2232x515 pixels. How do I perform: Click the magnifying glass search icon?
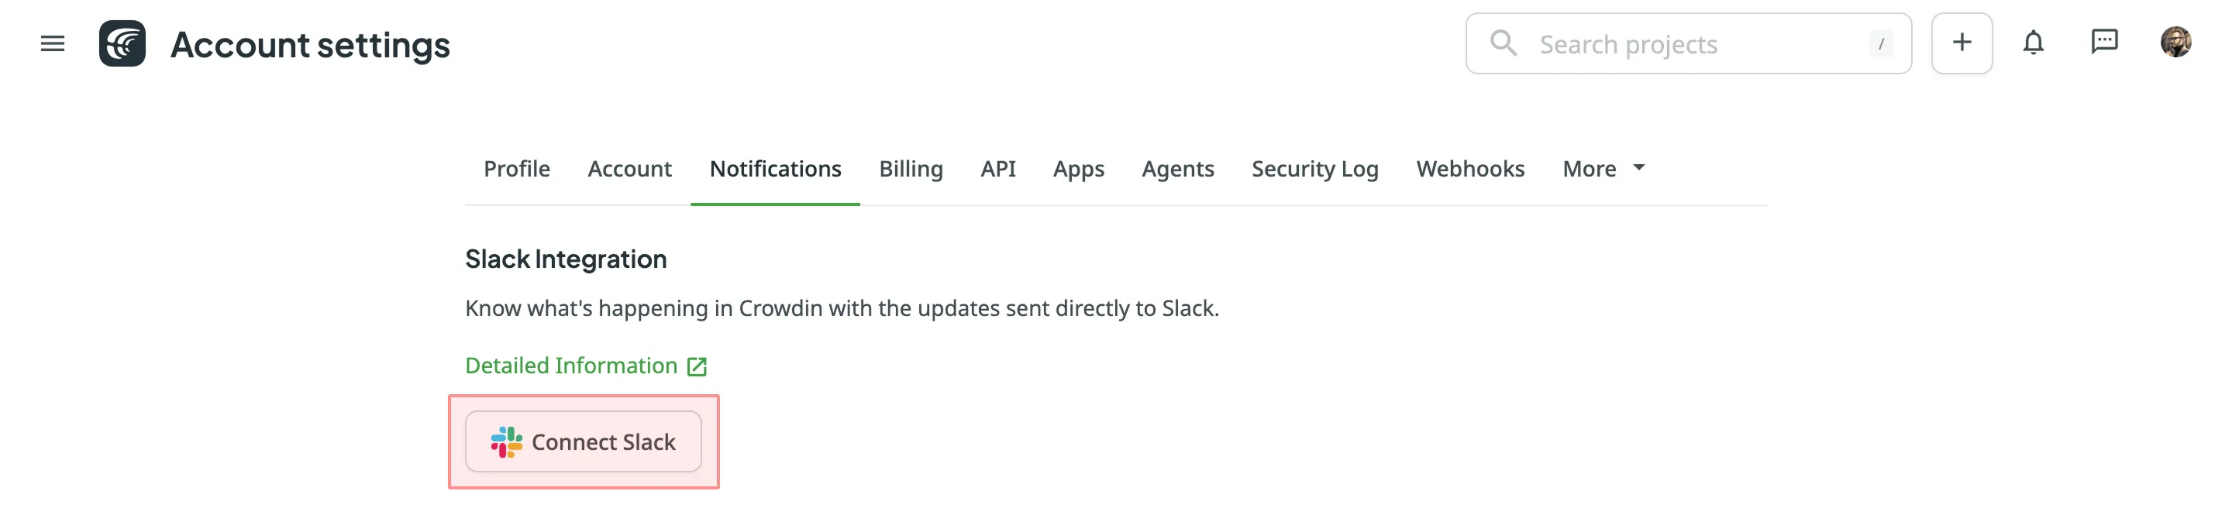(1503, 43)
